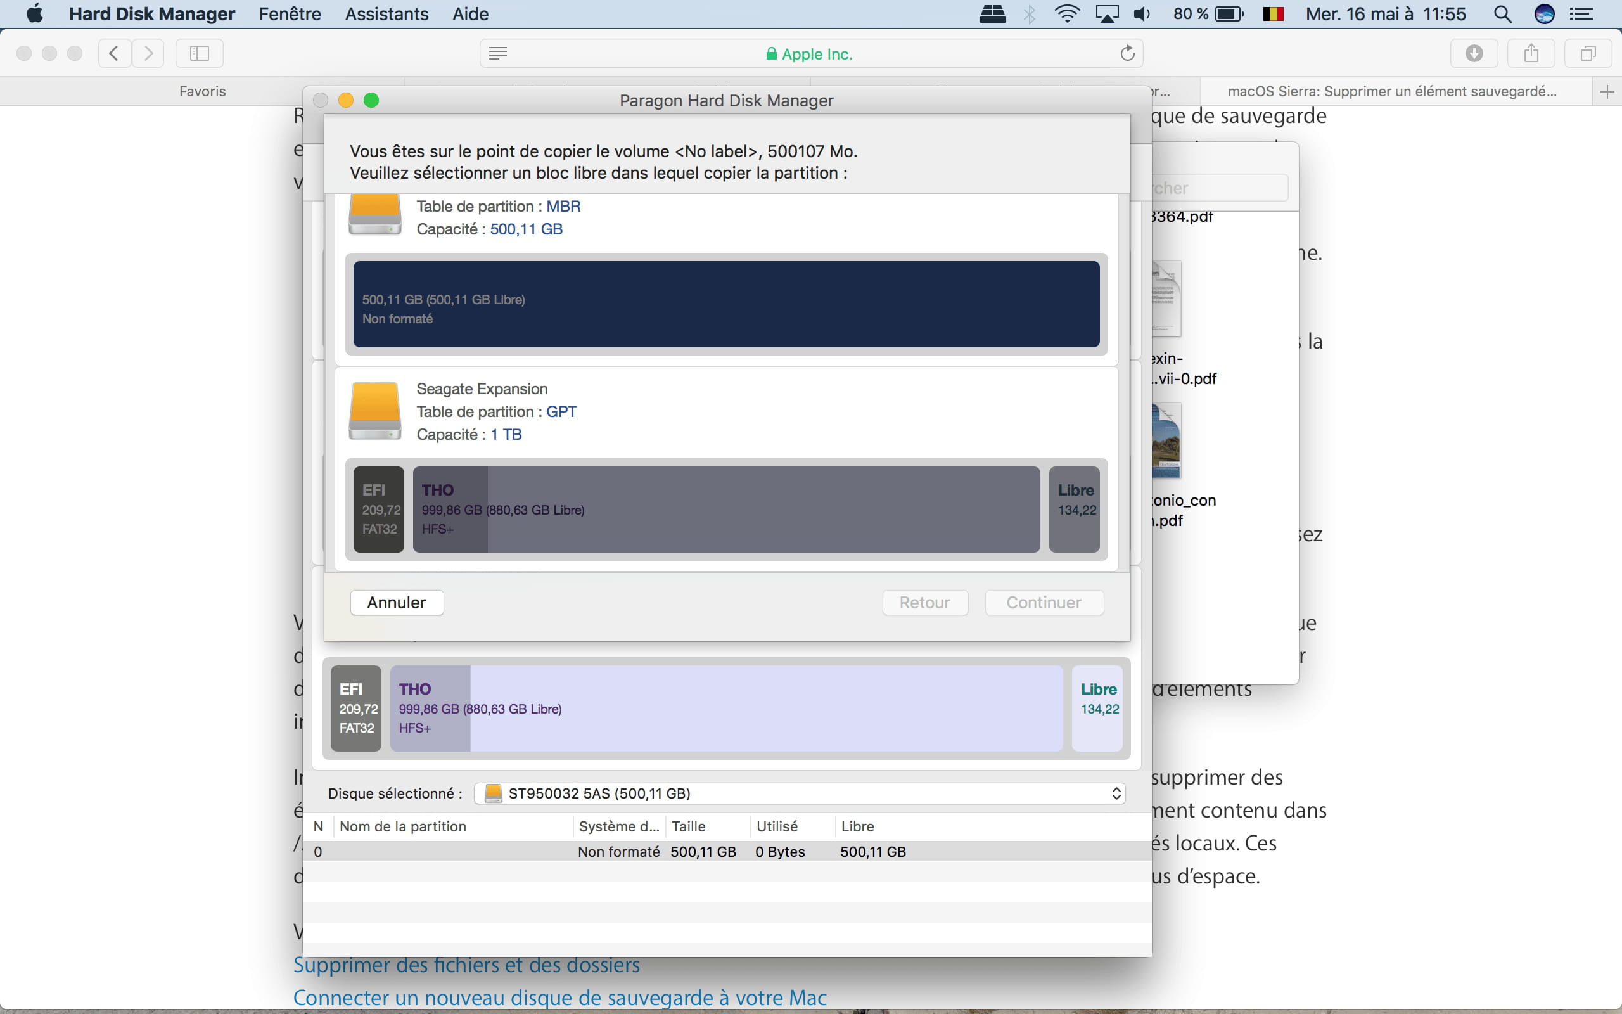Select the THO HFS+ partition in dialog

pos(727,510)
